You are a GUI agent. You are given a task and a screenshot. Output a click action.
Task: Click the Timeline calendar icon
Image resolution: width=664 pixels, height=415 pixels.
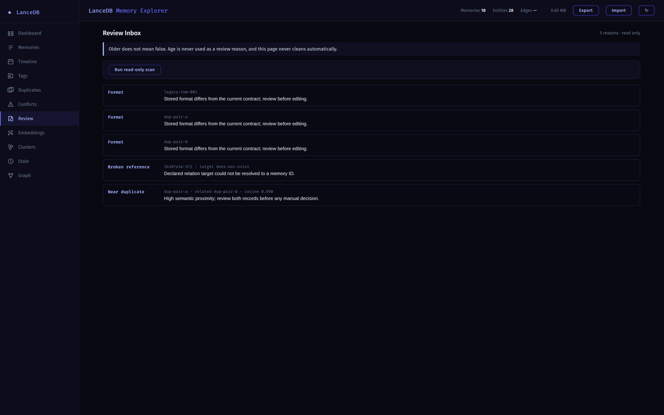click(x=10, y=62)
